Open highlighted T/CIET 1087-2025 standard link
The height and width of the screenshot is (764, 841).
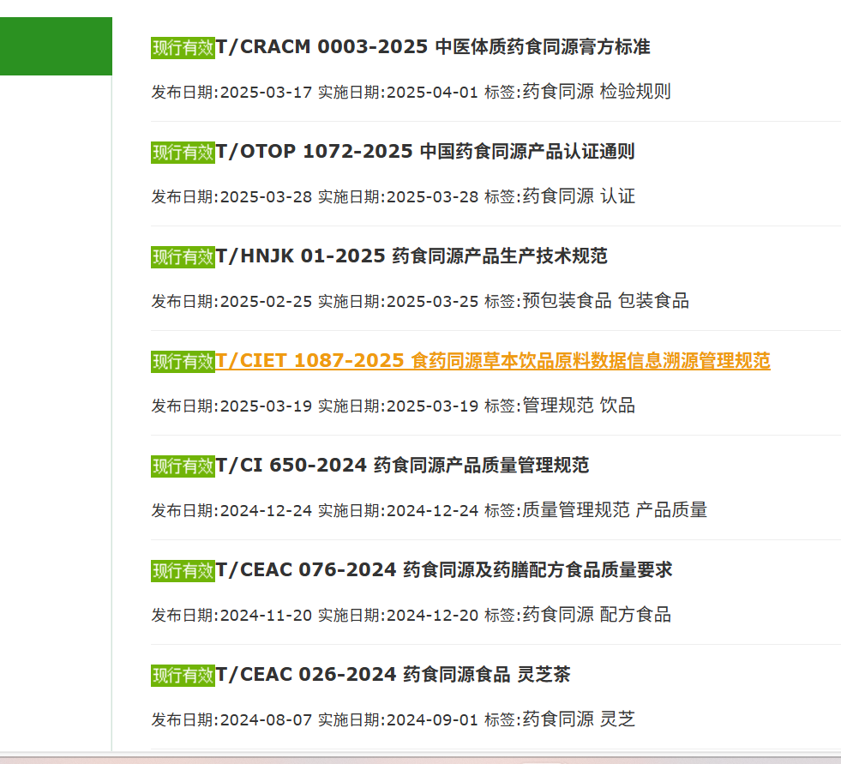(493, 361)
